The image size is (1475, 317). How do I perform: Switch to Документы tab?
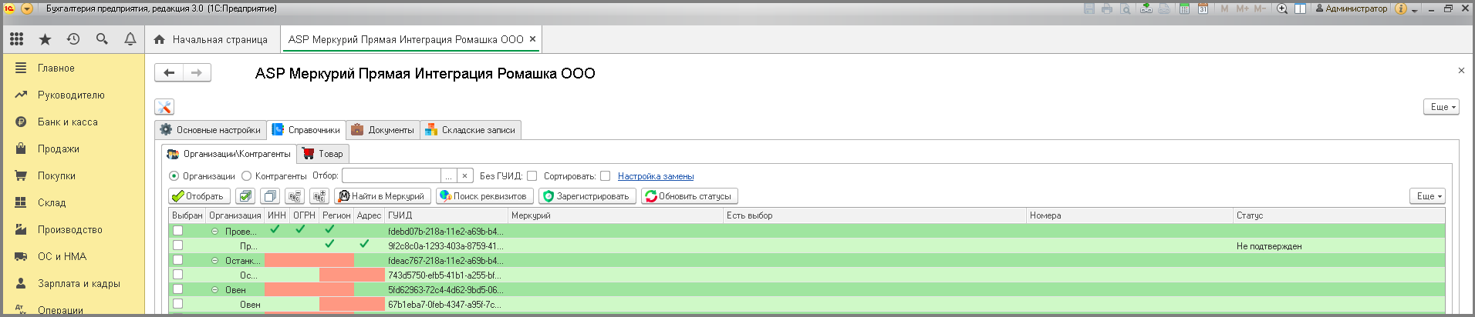click(383, 130)
